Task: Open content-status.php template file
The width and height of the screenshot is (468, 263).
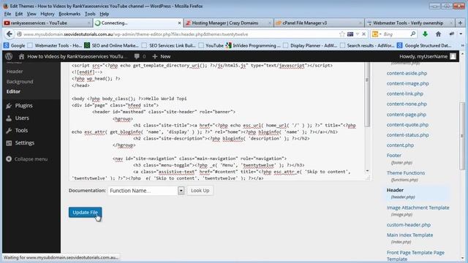Action: [408, 134]
